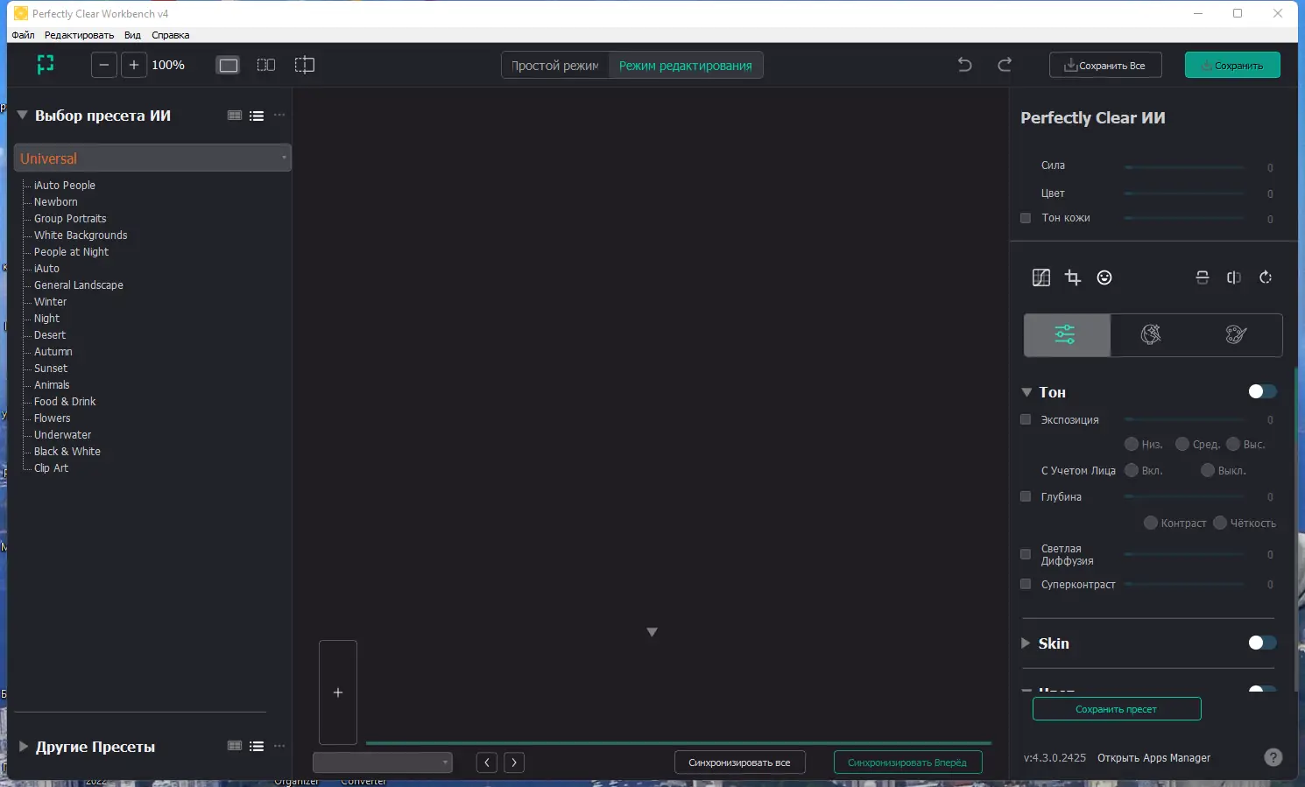Go to the previous image
The image size is (1305, 787).
[487, 762]
